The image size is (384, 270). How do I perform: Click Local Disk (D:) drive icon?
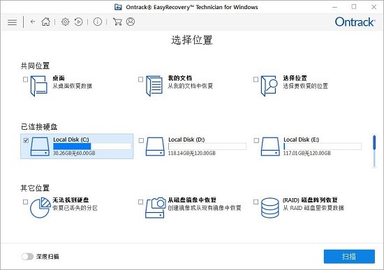155,147
